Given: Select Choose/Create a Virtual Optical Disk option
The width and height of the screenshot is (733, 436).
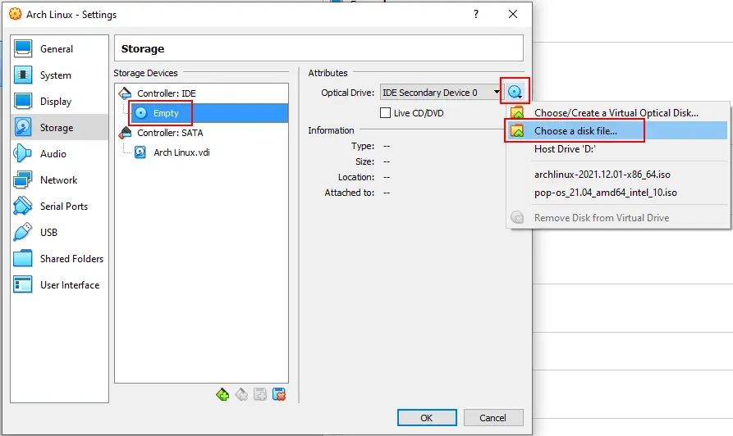Looking at the screenshot, I should coord(616,112).
